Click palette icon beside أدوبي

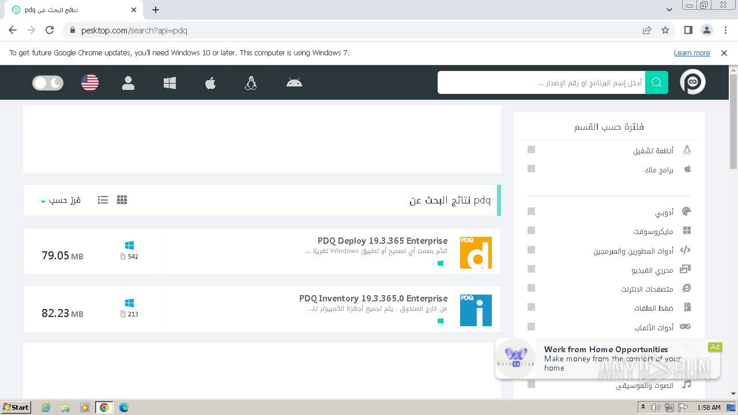click(x=686, y=212)
